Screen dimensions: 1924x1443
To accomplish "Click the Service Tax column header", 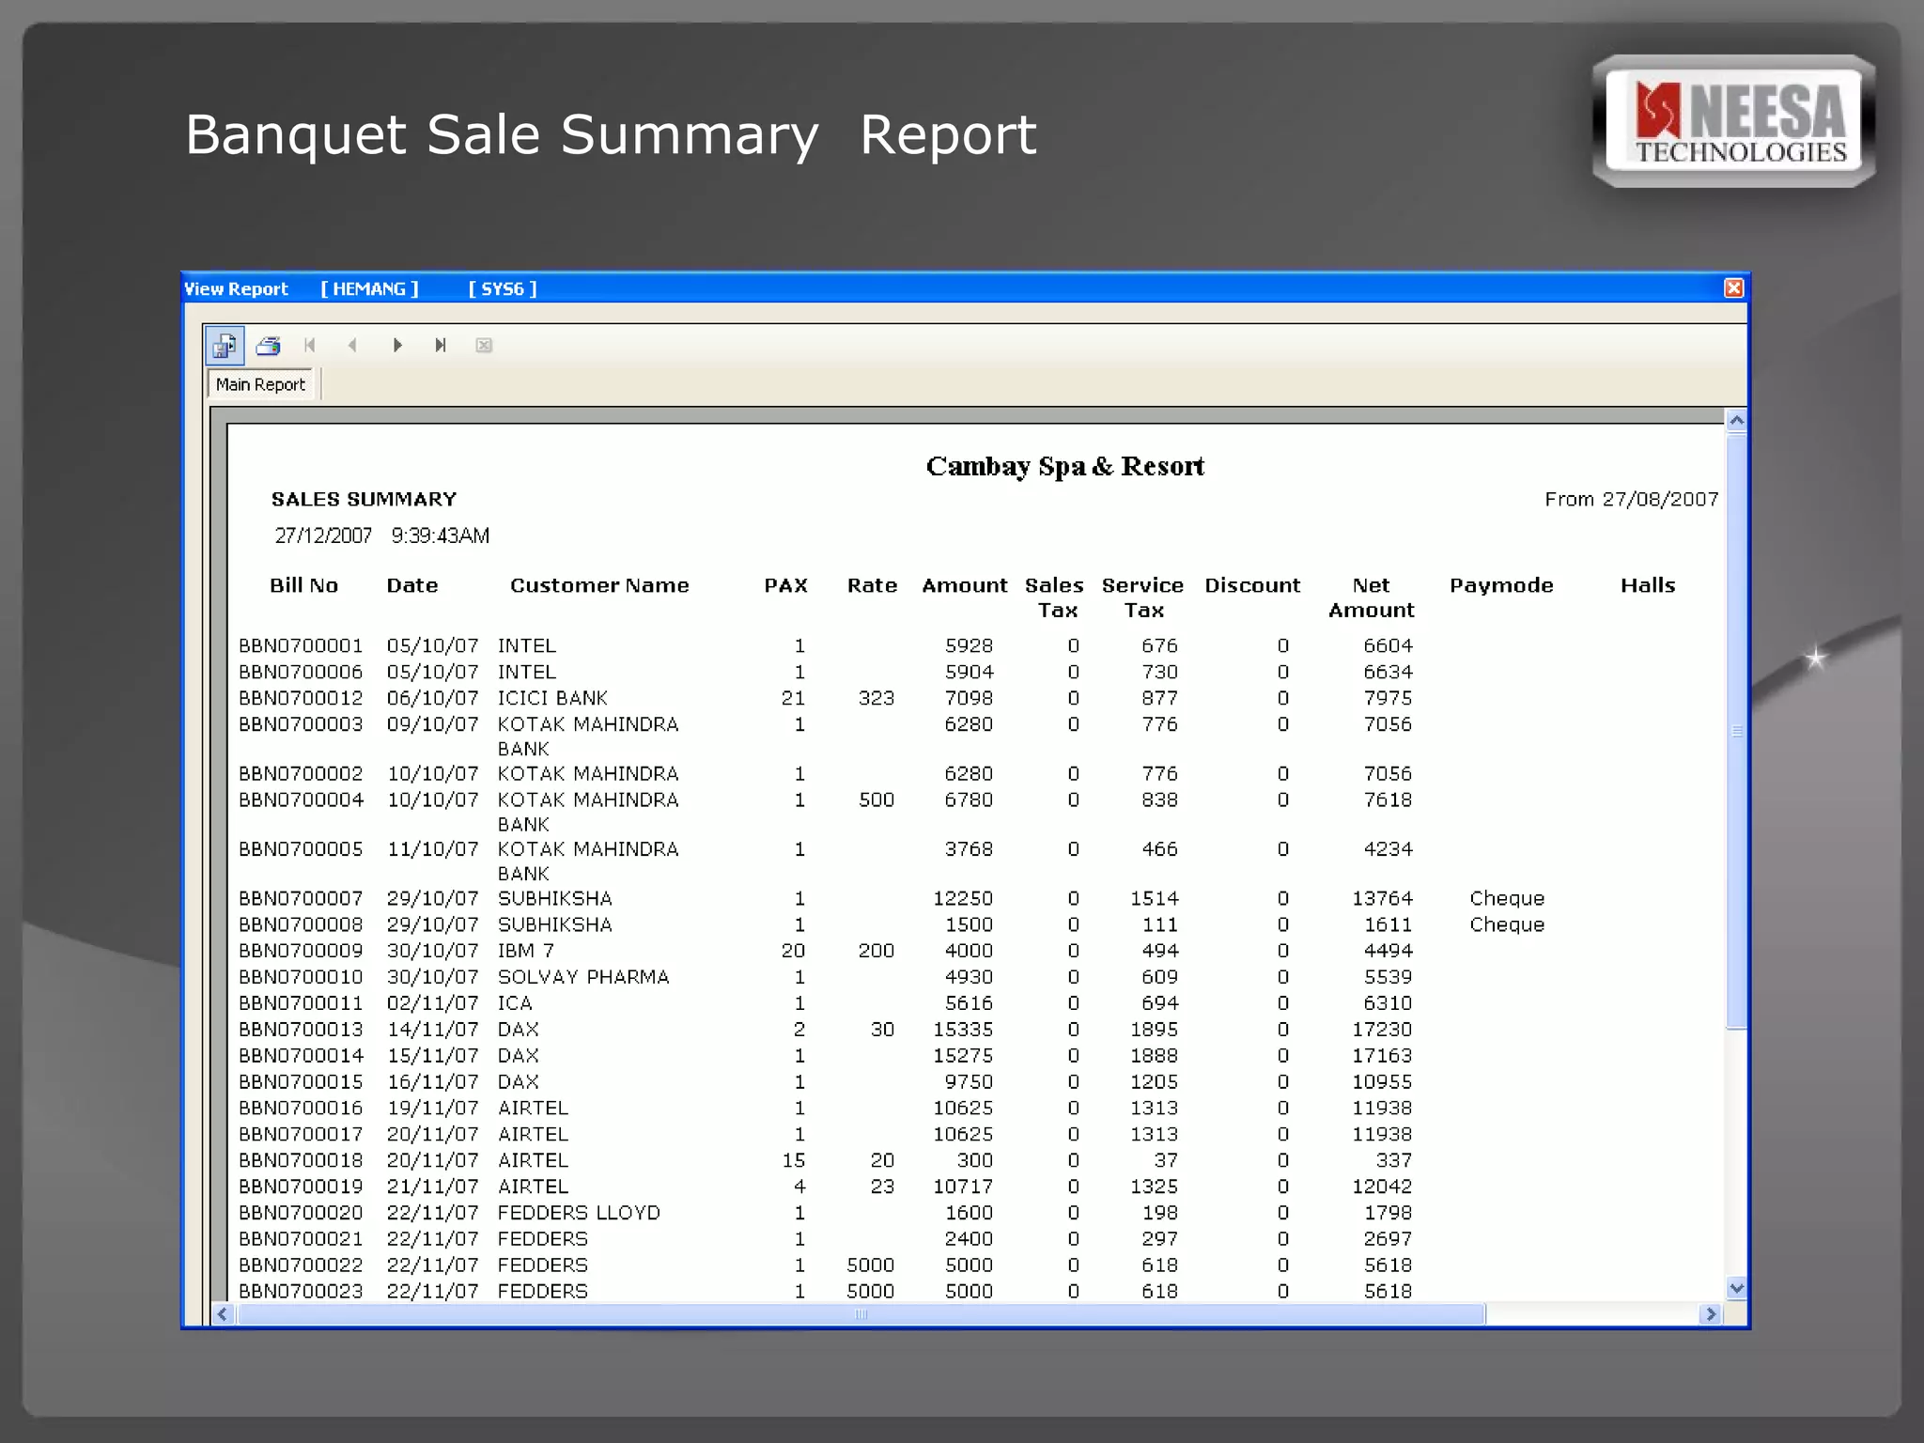I will pos(1142,597).
